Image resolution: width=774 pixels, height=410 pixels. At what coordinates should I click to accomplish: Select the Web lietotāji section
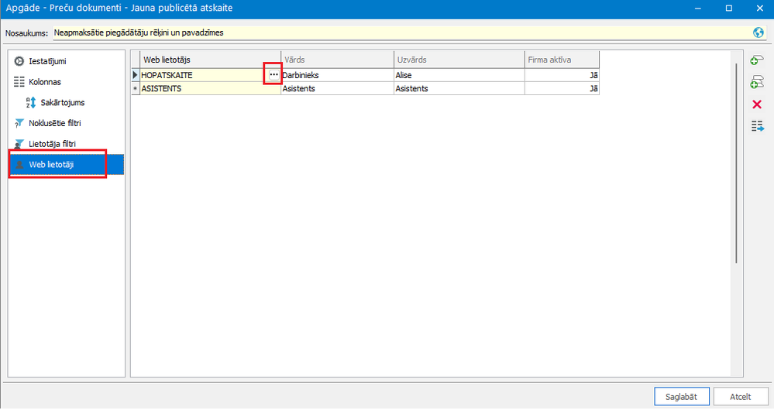pos(66,165)
